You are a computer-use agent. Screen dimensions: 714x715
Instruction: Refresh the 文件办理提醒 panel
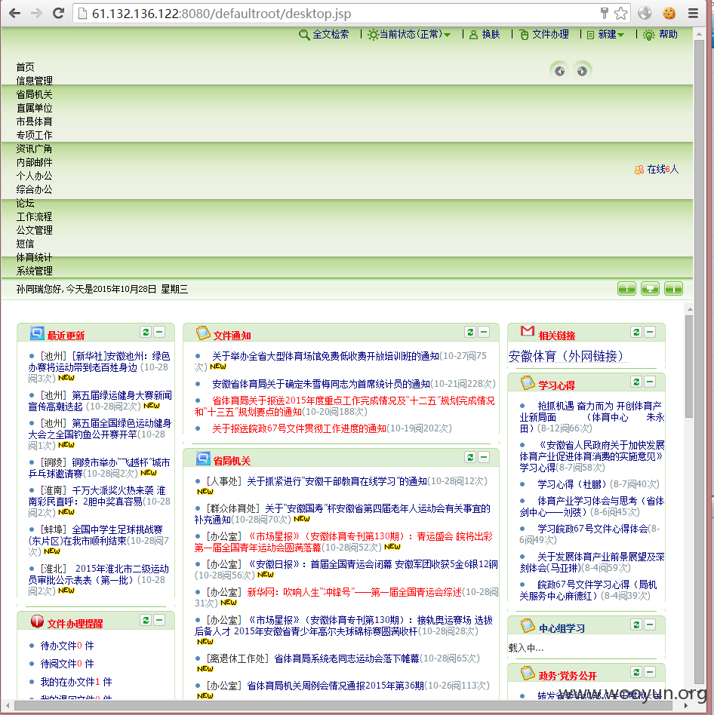click(x=146, y=620)
